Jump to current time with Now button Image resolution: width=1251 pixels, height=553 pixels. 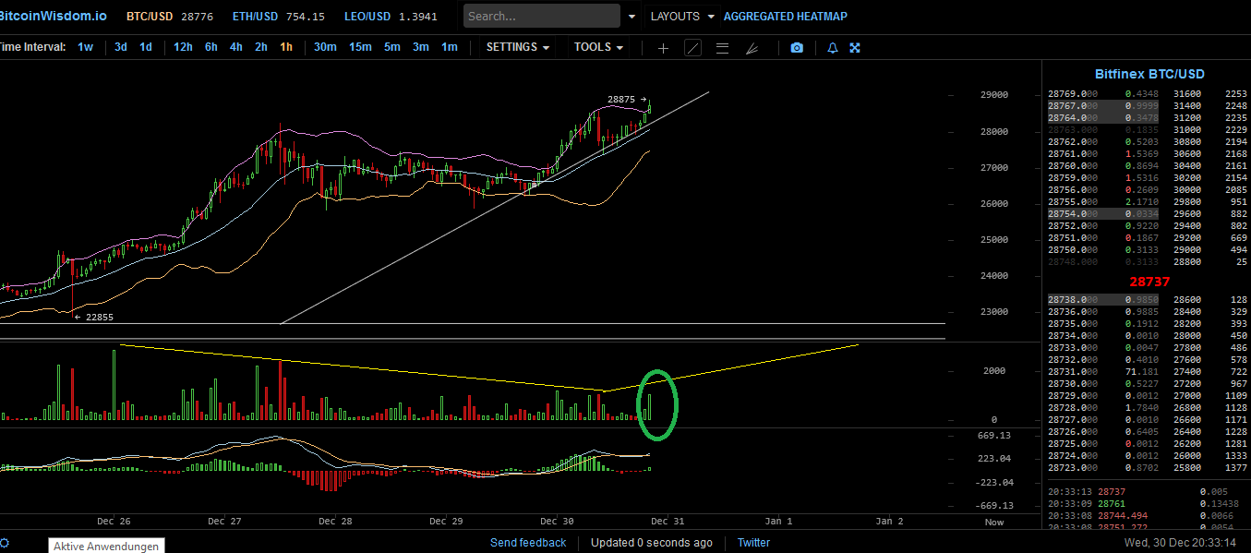[994, 522]
